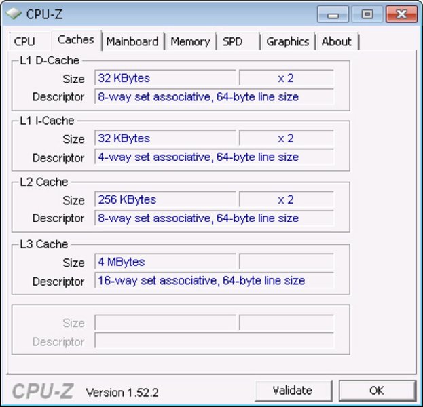Click L1 I-Cache 4-way descriptor field

coord(214,157)
